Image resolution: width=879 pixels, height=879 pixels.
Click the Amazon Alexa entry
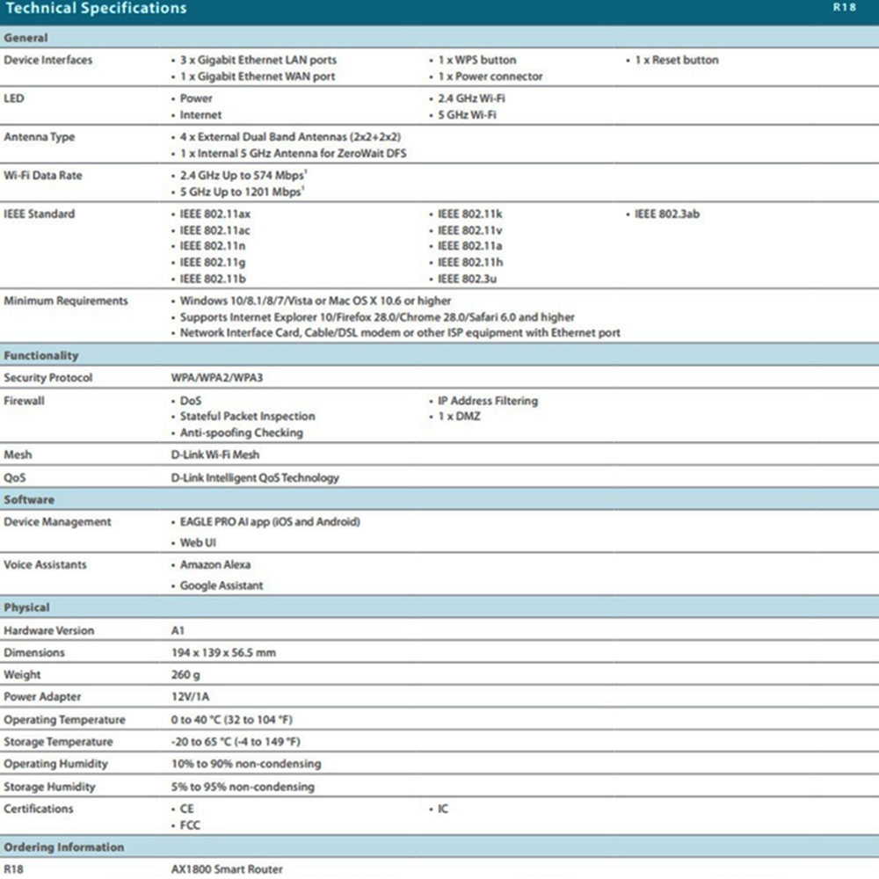214,564
